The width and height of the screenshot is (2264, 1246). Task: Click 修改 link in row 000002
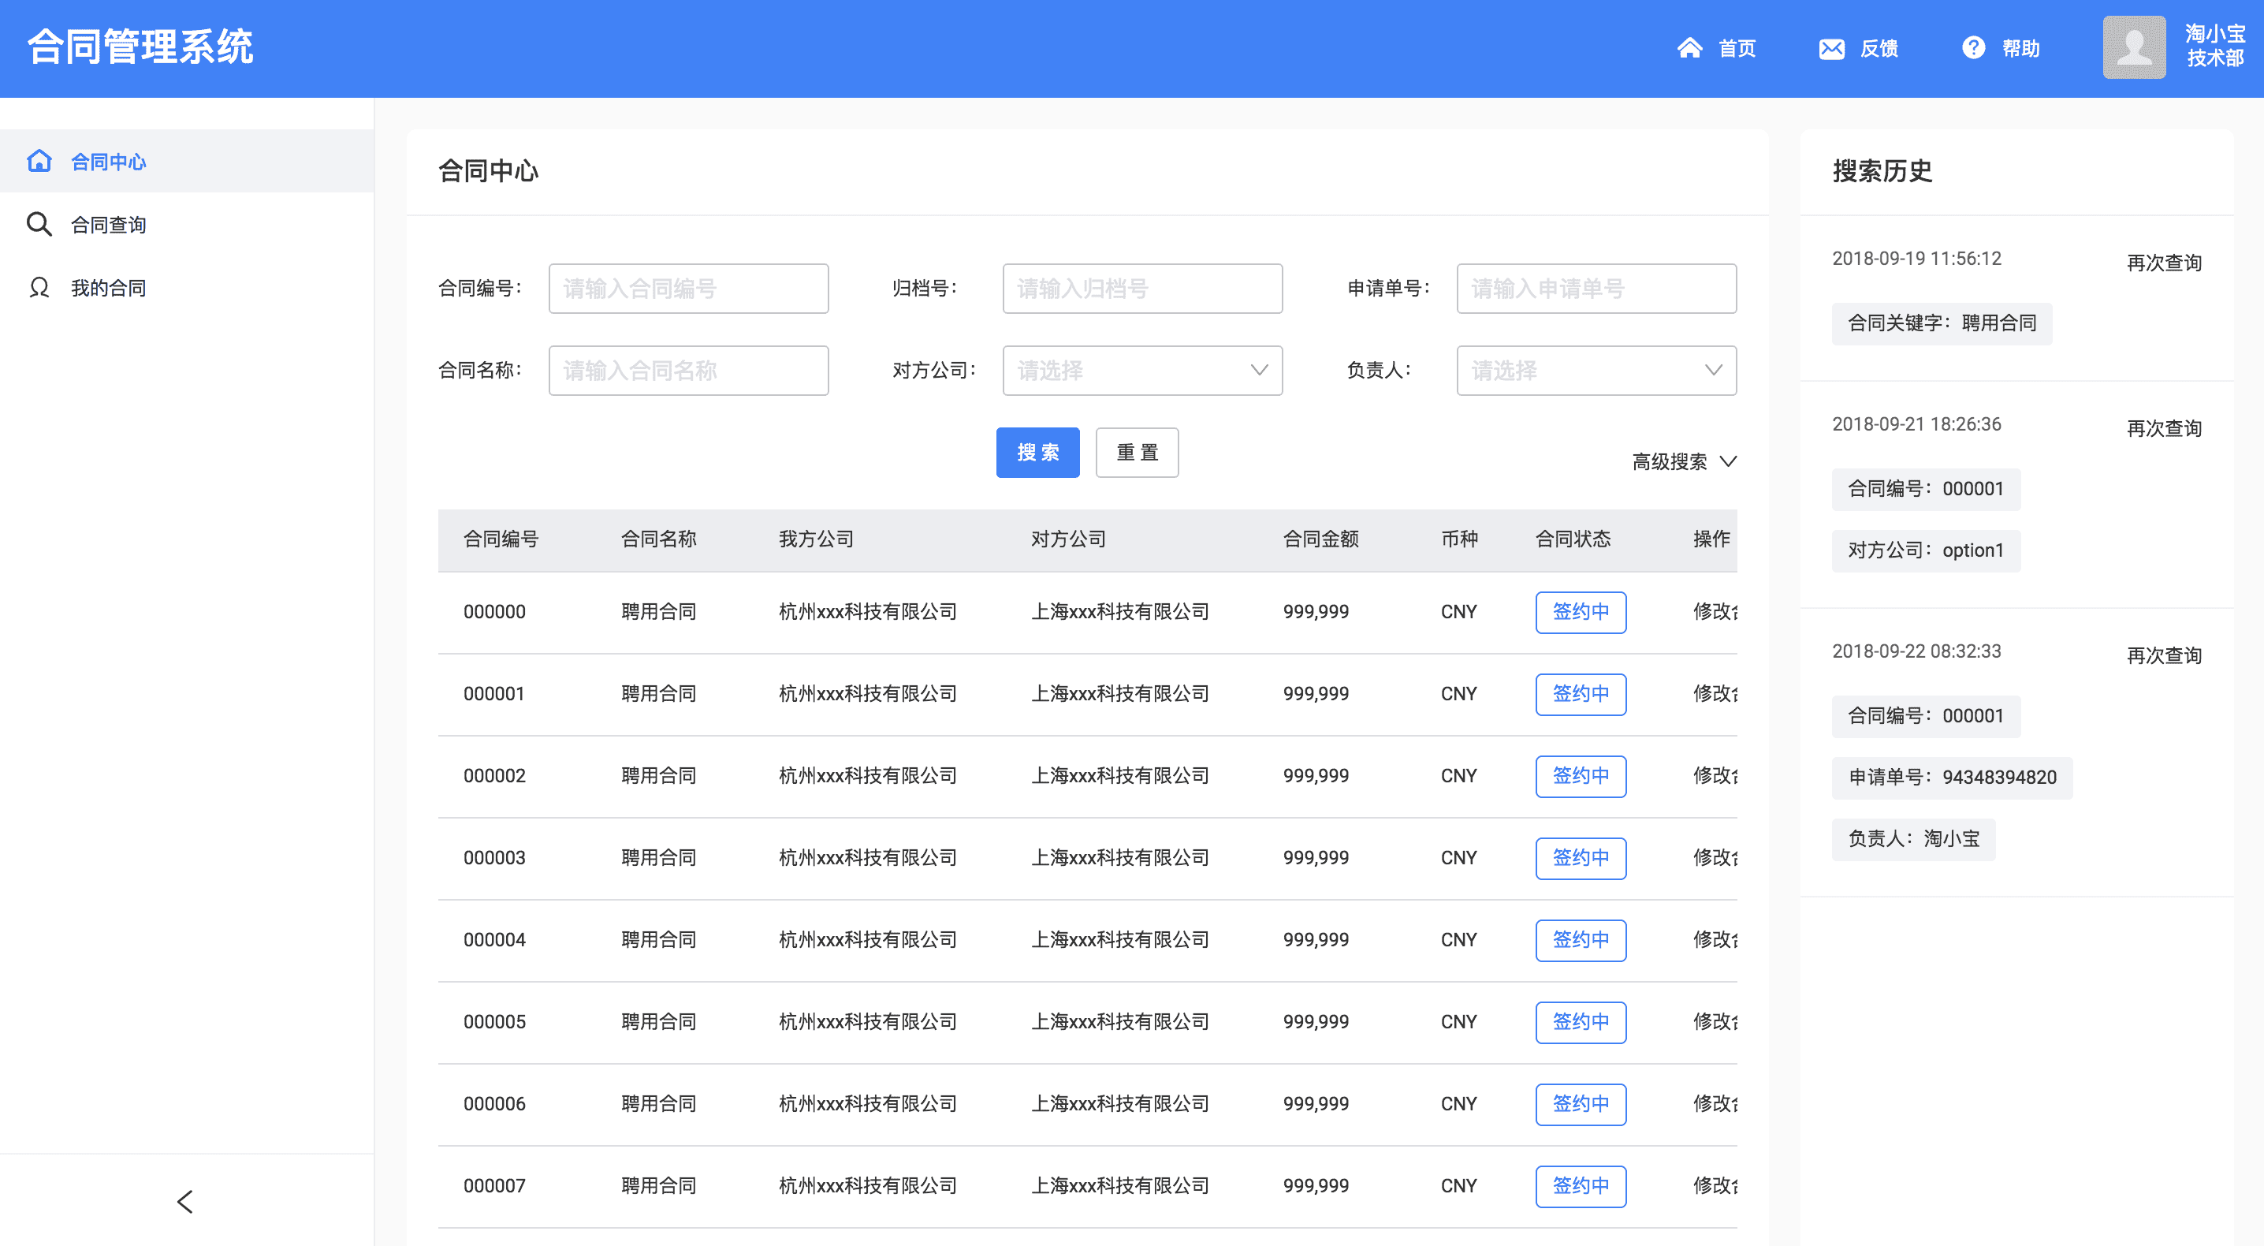click(1715, 777)
